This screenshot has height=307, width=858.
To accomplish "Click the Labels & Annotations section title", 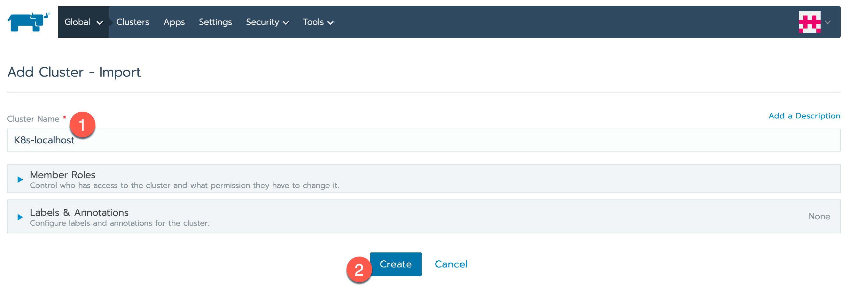I will (79, 212).
